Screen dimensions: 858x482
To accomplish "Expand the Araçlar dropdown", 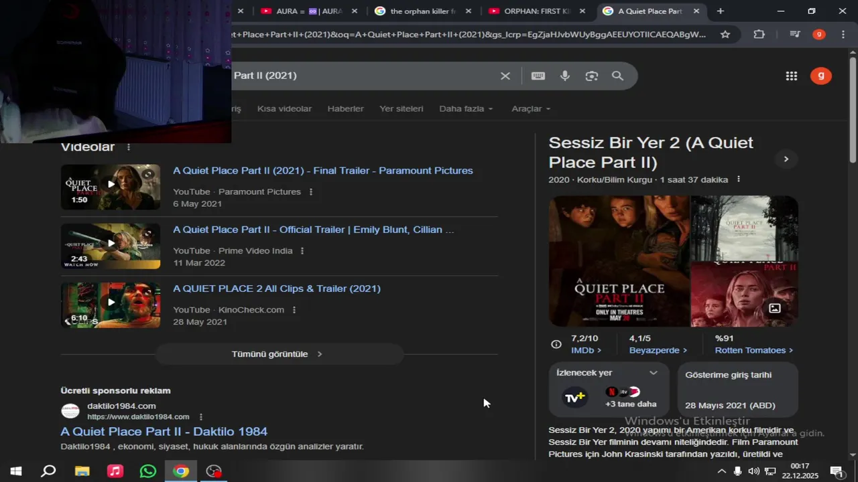I will (531, 109).
